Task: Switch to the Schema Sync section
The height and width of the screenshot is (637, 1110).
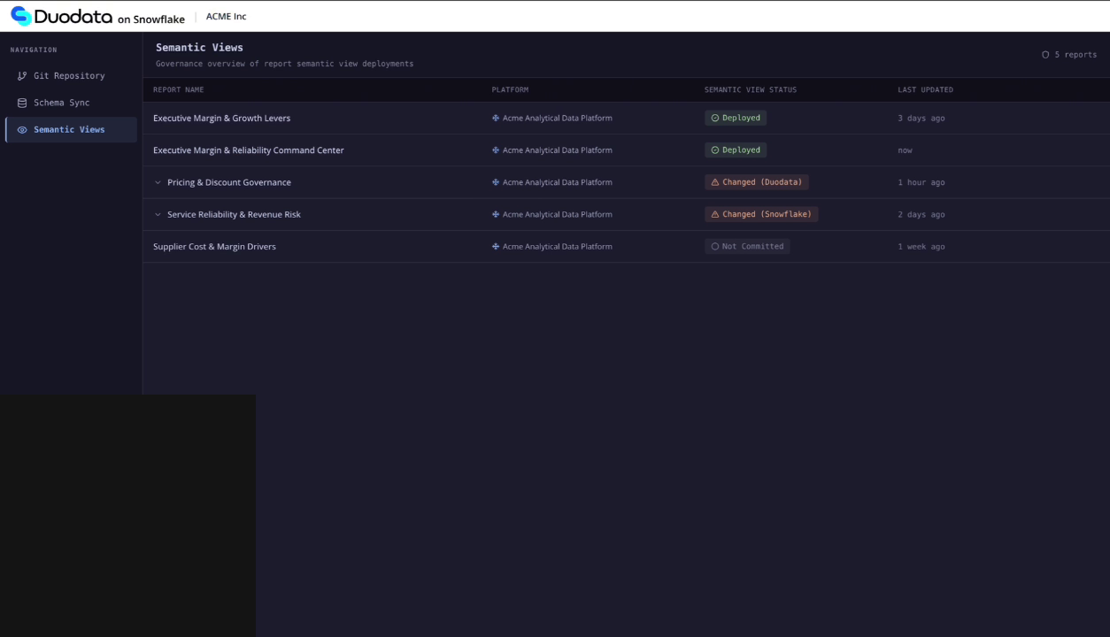Action: pos(60,102)
